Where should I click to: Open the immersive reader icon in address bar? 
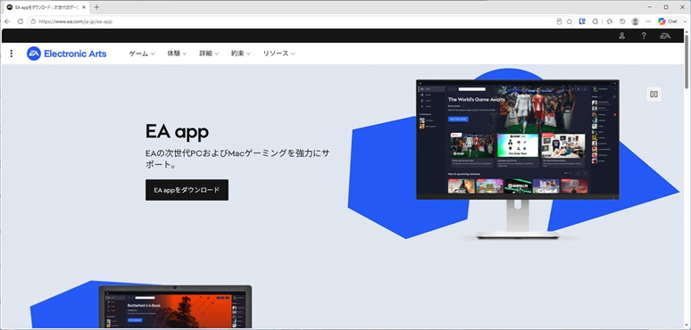[559, 21]
